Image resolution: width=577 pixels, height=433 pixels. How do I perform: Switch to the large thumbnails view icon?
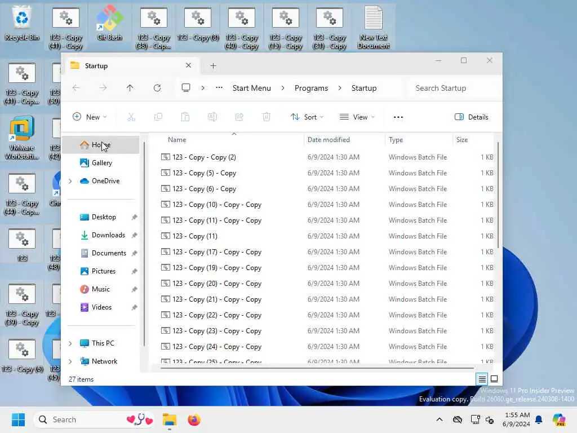pos(494,379)
